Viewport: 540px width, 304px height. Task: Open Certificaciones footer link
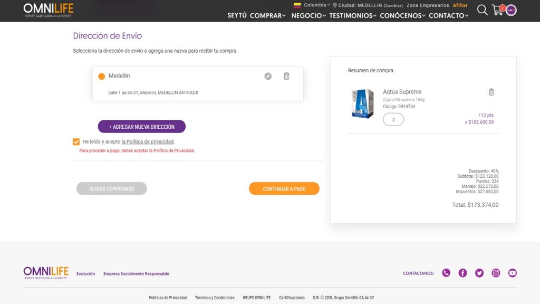pos(292,298)
